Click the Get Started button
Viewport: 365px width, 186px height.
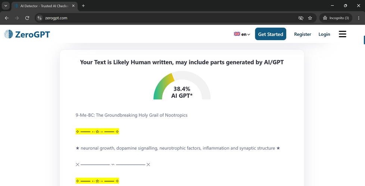(x=271, y=34)
